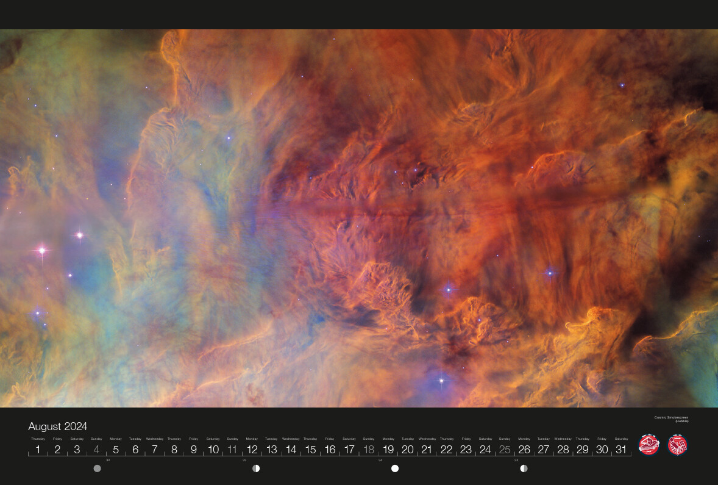Select Wednesday, August 28
The image size is (718, 485).
click(x=563, y=450)
